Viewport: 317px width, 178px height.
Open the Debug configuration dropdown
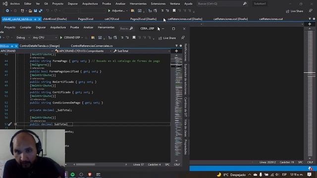coord(23,38)
